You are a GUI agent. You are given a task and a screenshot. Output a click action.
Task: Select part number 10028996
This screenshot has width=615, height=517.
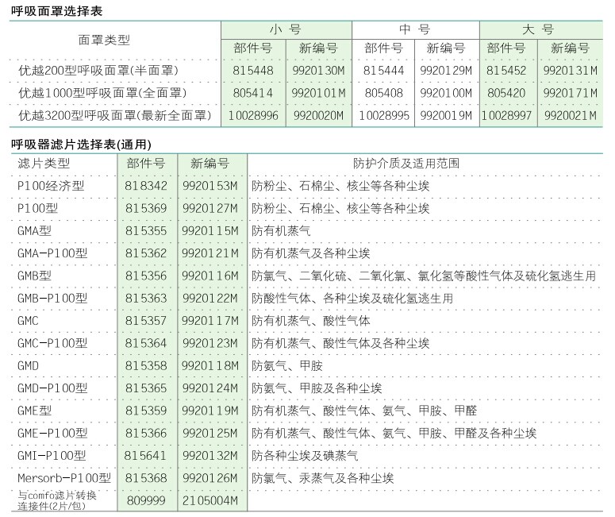point(253,115)
